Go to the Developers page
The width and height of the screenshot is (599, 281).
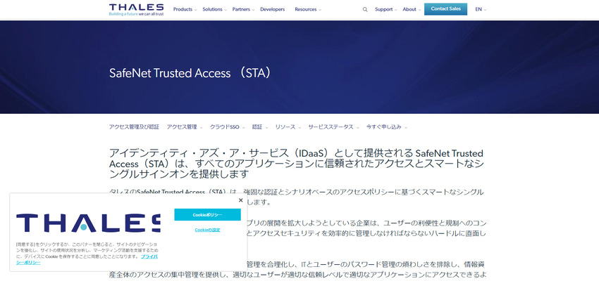click(x=273, y=10)
